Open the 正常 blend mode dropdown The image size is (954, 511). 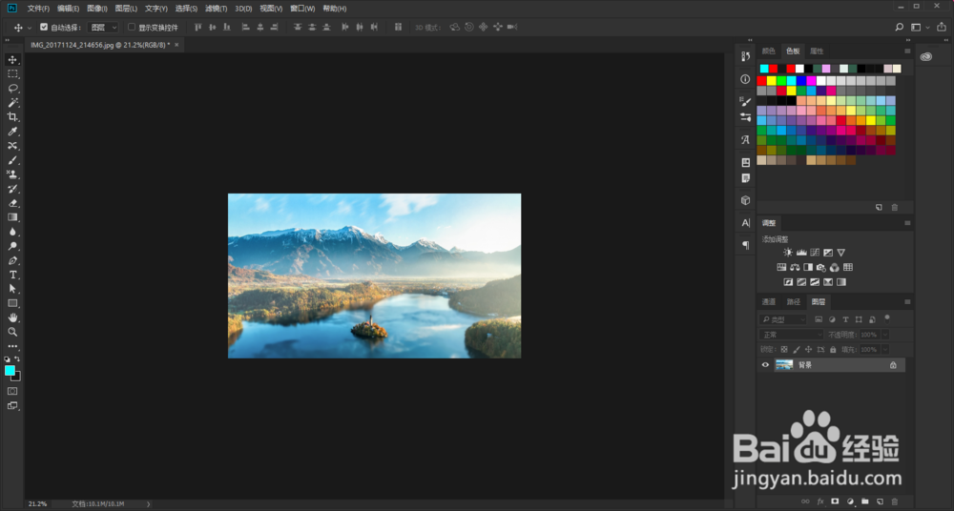(791, 335)
